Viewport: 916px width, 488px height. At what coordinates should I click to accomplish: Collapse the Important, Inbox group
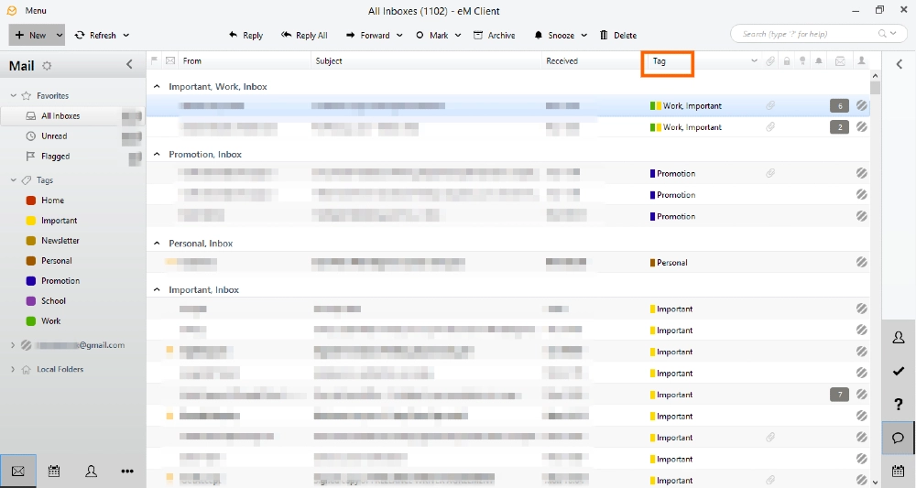157,289
